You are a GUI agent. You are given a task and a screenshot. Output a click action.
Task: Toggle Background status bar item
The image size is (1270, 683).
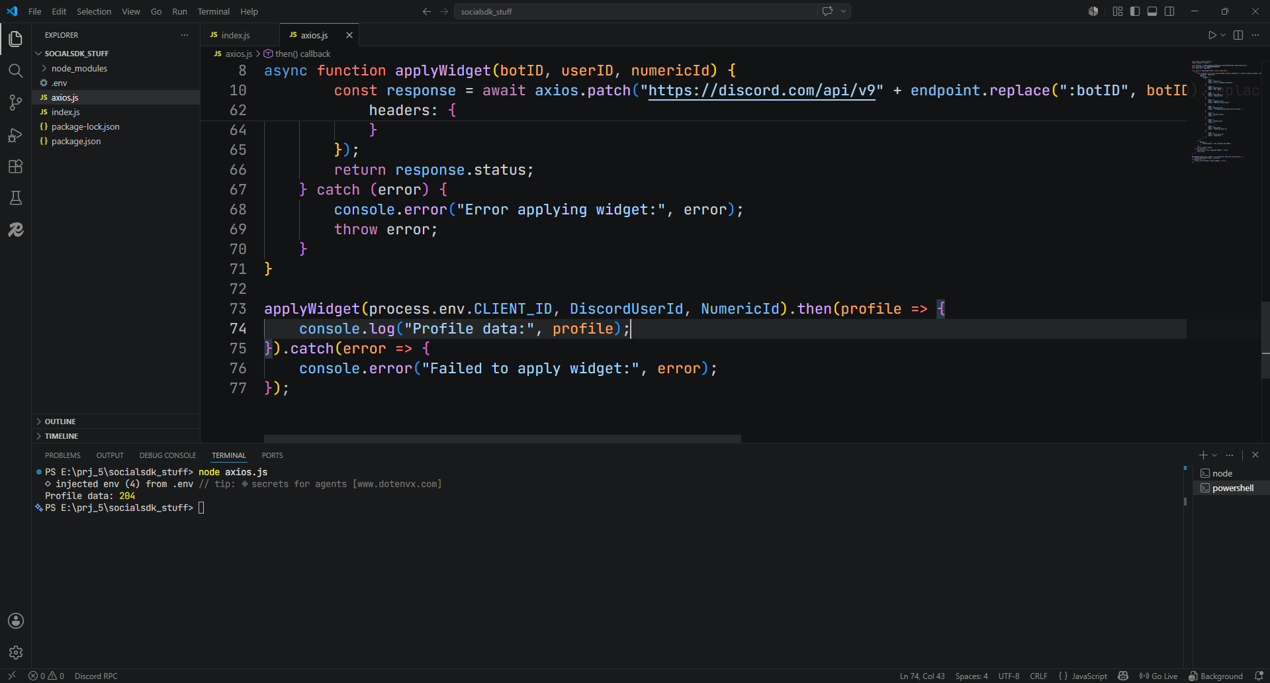click(1216, 676)
